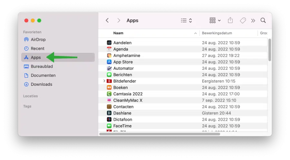The image size is (290, 160).
Task: Click the Automator robot icon
Action: [109, 68]
